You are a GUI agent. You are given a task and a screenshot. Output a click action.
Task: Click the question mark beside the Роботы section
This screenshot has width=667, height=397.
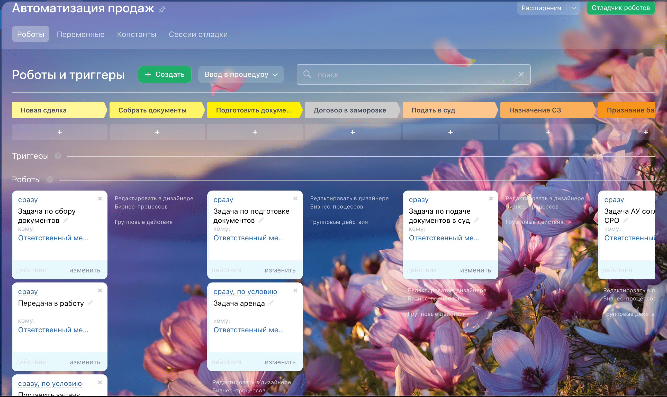(50, 179)
